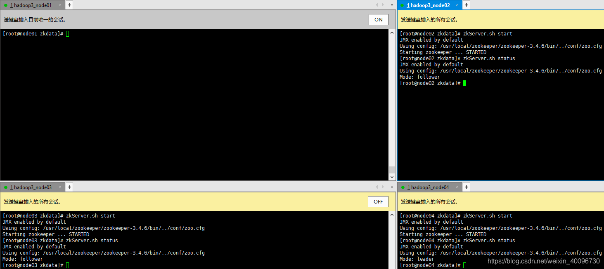Click 'Mode: leader' in node04 terminal
604x269 pixels.
pos(417,259)
